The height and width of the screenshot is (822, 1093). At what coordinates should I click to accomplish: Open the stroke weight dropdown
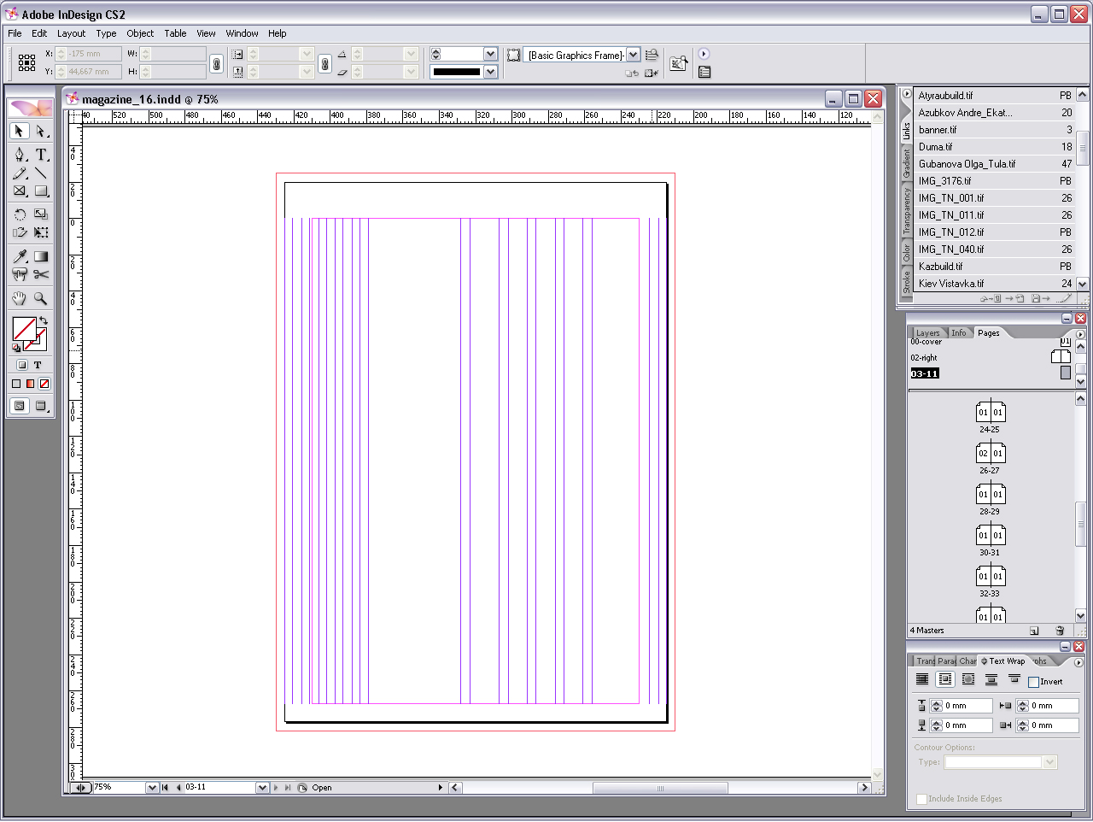pyautogui.click(x=490, y=54)
